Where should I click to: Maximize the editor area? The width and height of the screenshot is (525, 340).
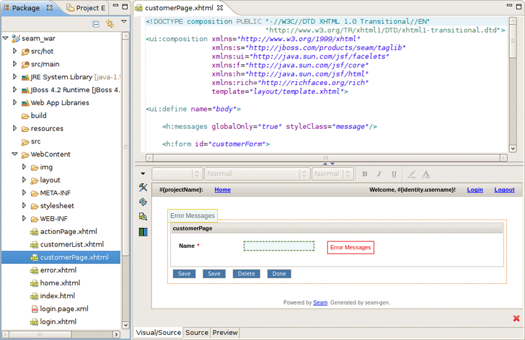pos(519,6)
